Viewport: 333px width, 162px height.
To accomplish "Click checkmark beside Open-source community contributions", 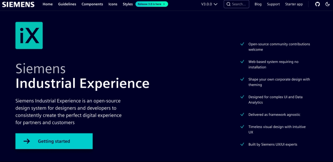I will click(x=242, y=44).
